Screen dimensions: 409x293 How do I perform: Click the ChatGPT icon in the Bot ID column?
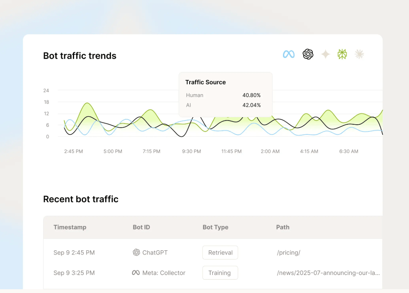pyautogui.click(x=136, y=252)
